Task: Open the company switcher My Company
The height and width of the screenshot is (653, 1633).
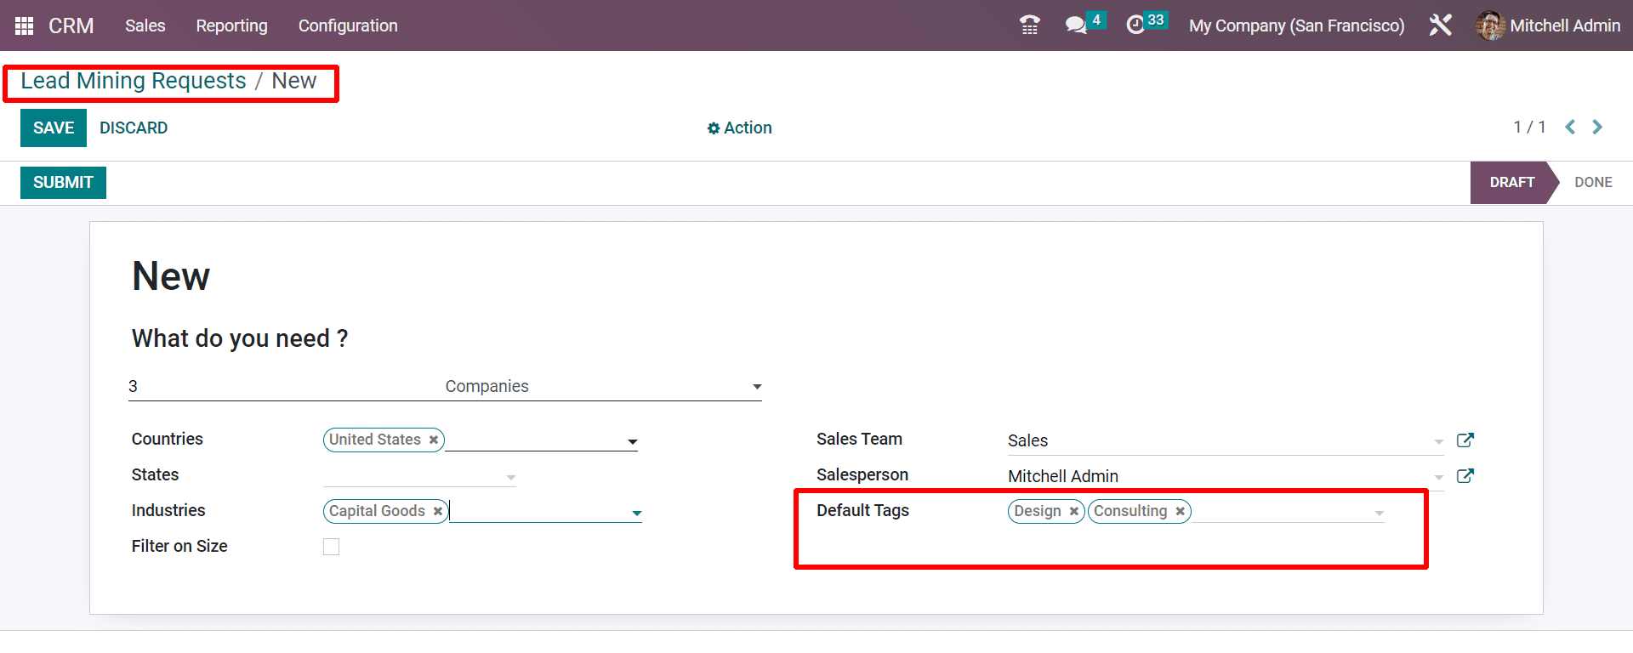Action: [x=1296, y=26]
